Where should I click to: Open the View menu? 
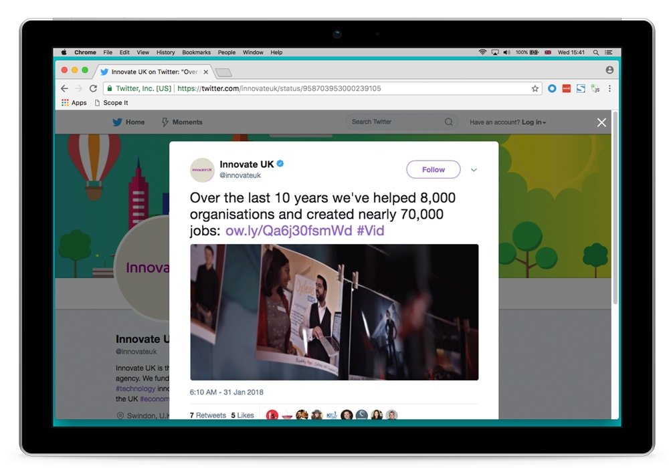click(x=143, y=52)
